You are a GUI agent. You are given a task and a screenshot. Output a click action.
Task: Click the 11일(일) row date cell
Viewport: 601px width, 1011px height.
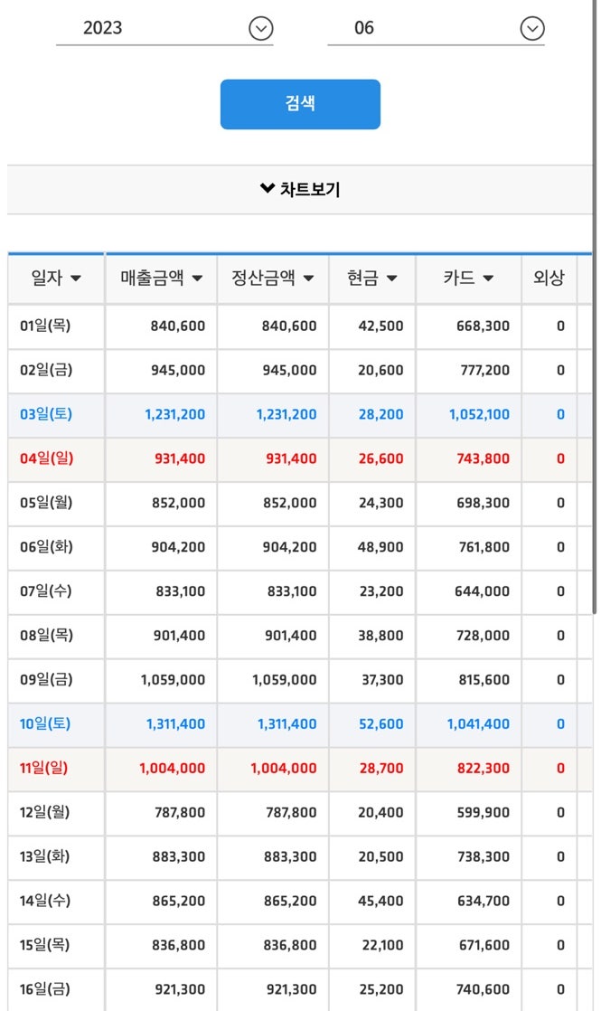tap(44, 769)
